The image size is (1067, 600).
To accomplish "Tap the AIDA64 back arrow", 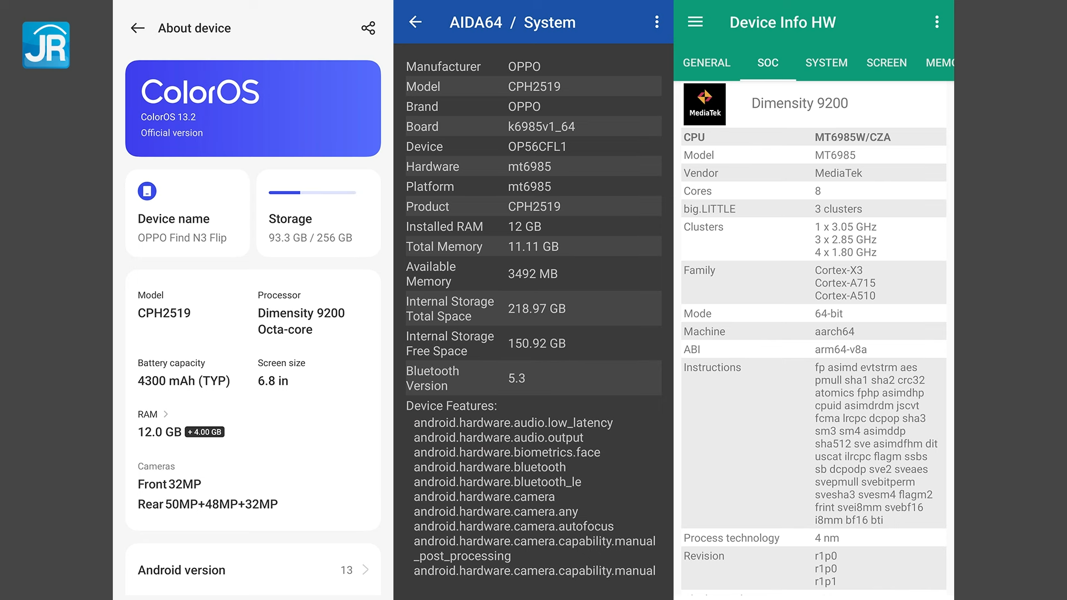I will pyautogui.click(x=415, y=22).
